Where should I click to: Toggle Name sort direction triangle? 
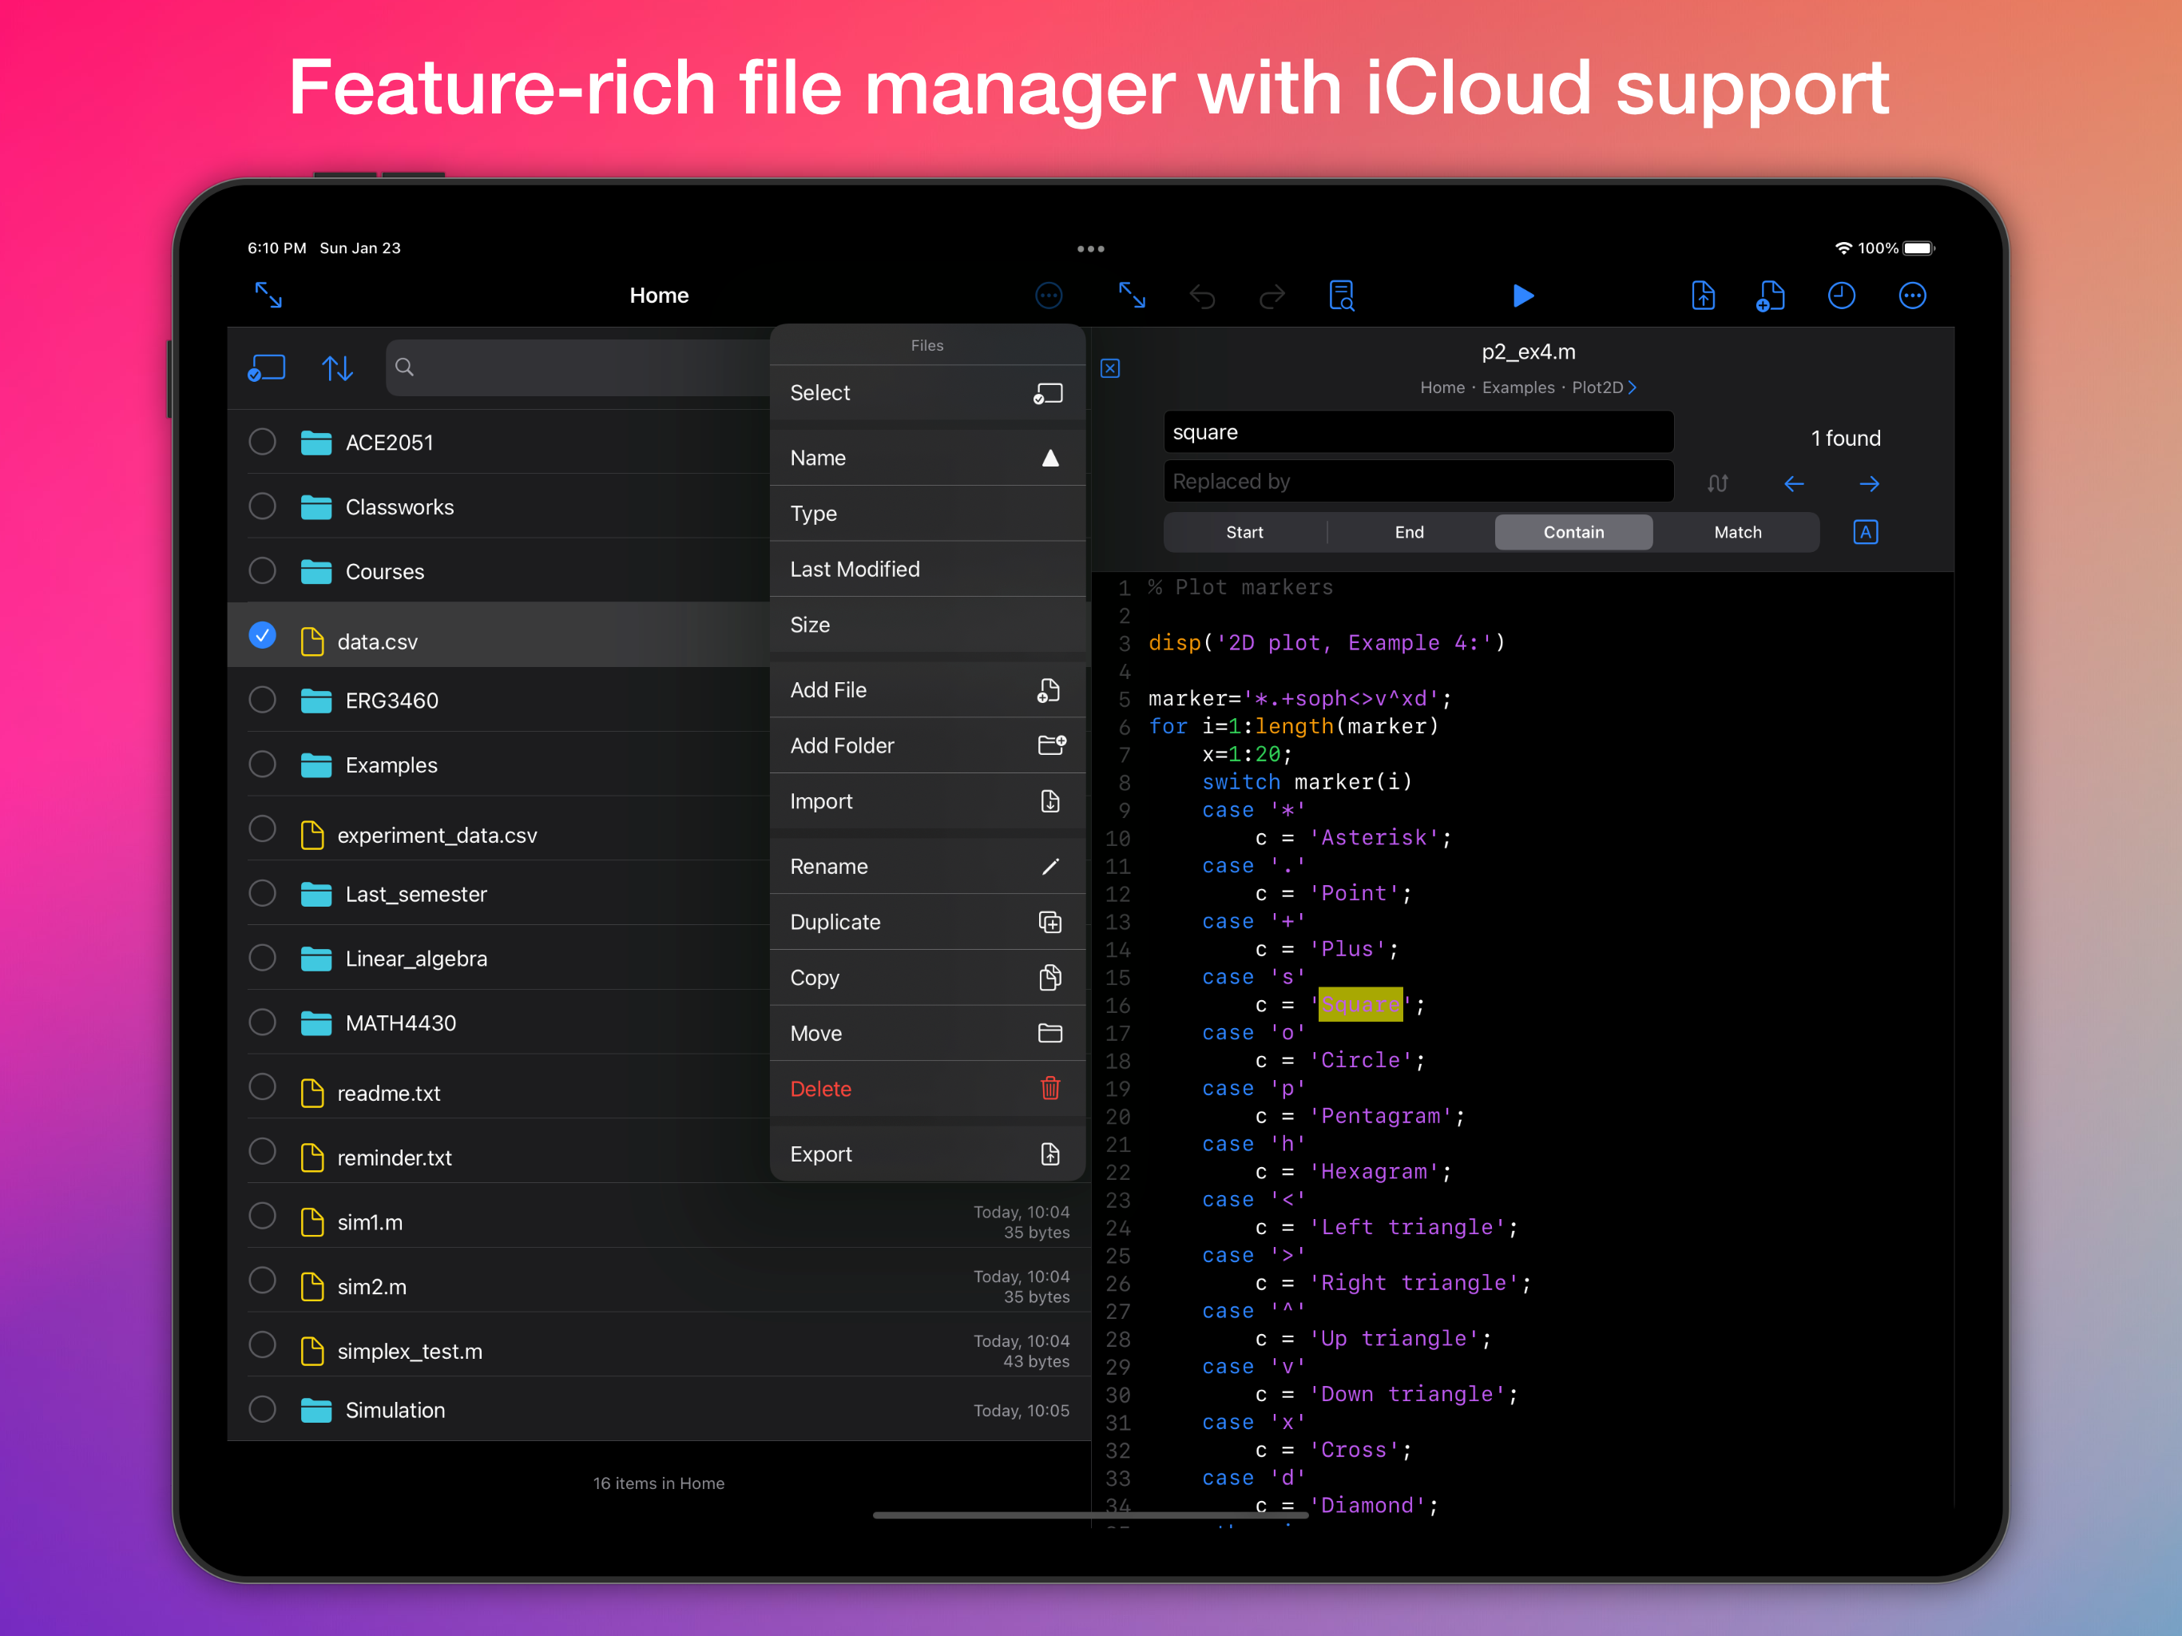tap(1050, 458)
